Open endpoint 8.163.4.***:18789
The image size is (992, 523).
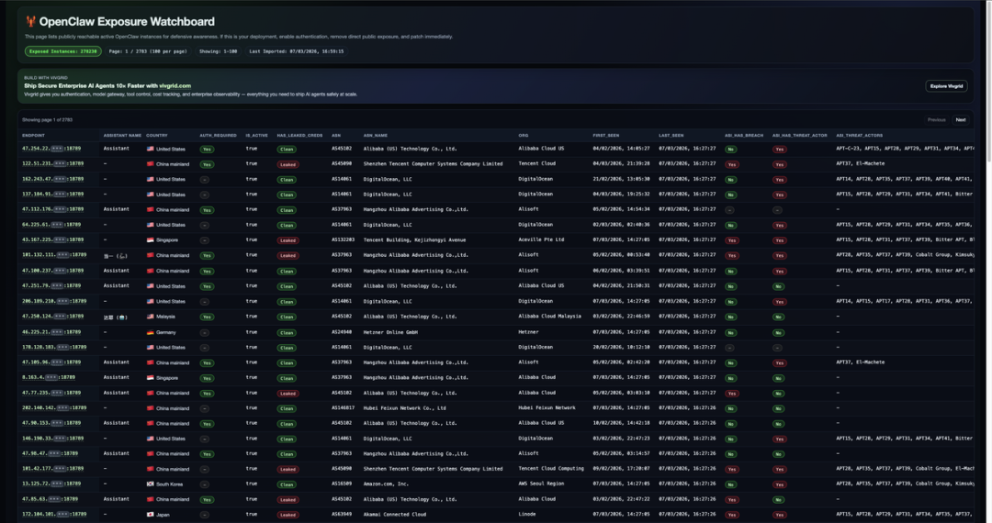48,377
